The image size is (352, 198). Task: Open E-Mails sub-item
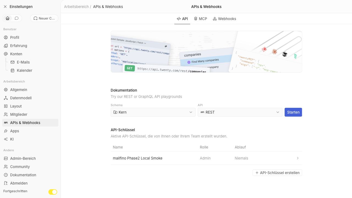pos(34,62)
